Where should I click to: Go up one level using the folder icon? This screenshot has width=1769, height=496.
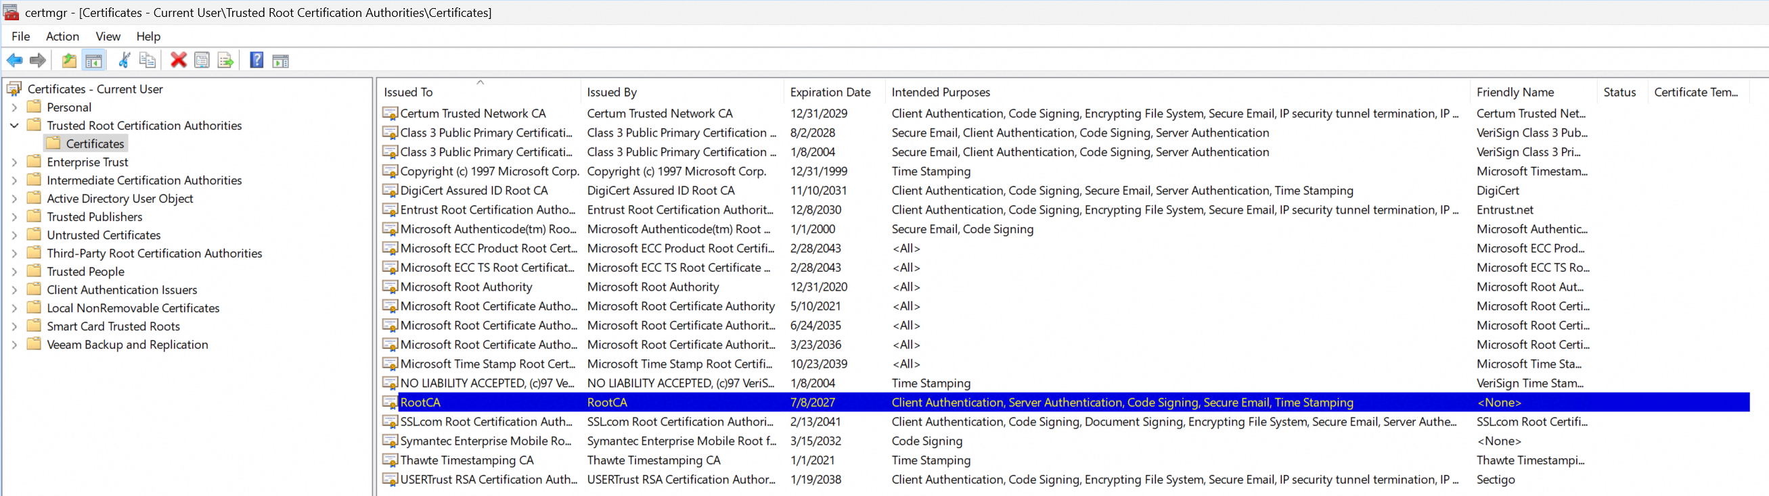(68, 60)
